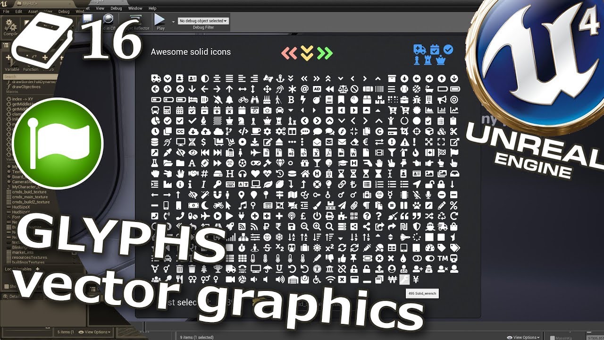Image resolution: width=604 pixels, height=340 pixels.
Task: Open the View menu in widget editor
Action: (100, 8)
